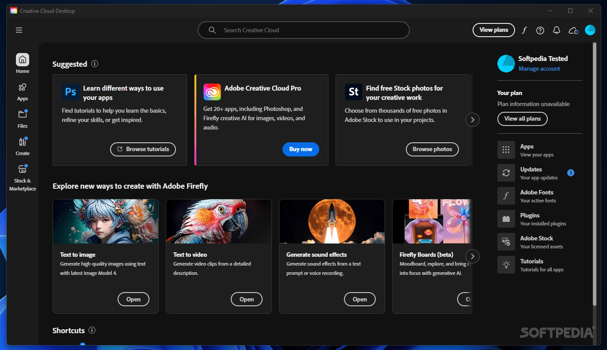
Task: Click View plans button
Action: point(494,30)
